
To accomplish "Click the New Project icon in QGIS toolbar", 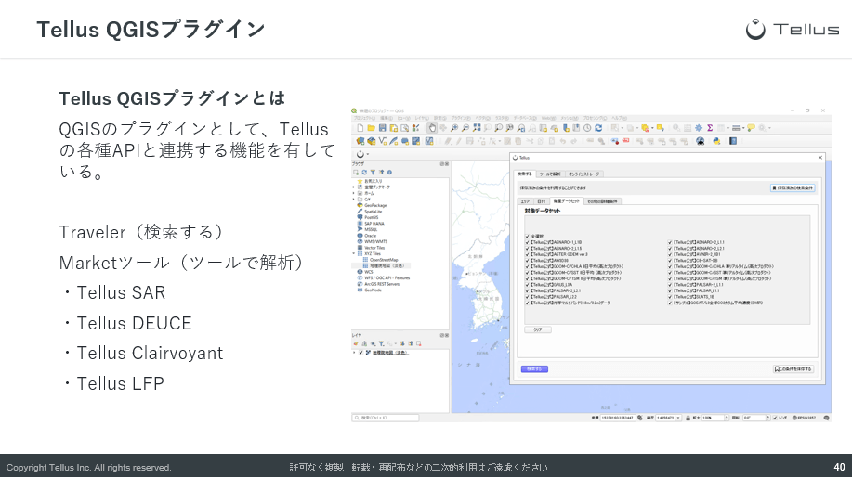I will tap(360, 128).
